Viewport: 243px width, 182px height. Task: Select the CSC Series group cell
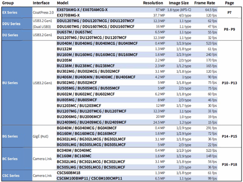coord(17,176)
